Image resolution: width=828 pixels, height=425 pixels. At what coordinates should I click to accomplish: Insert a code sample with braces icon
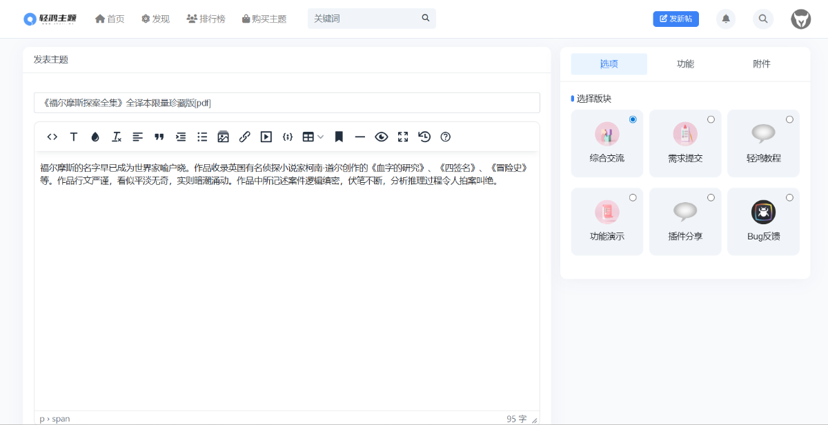point(288,137)
